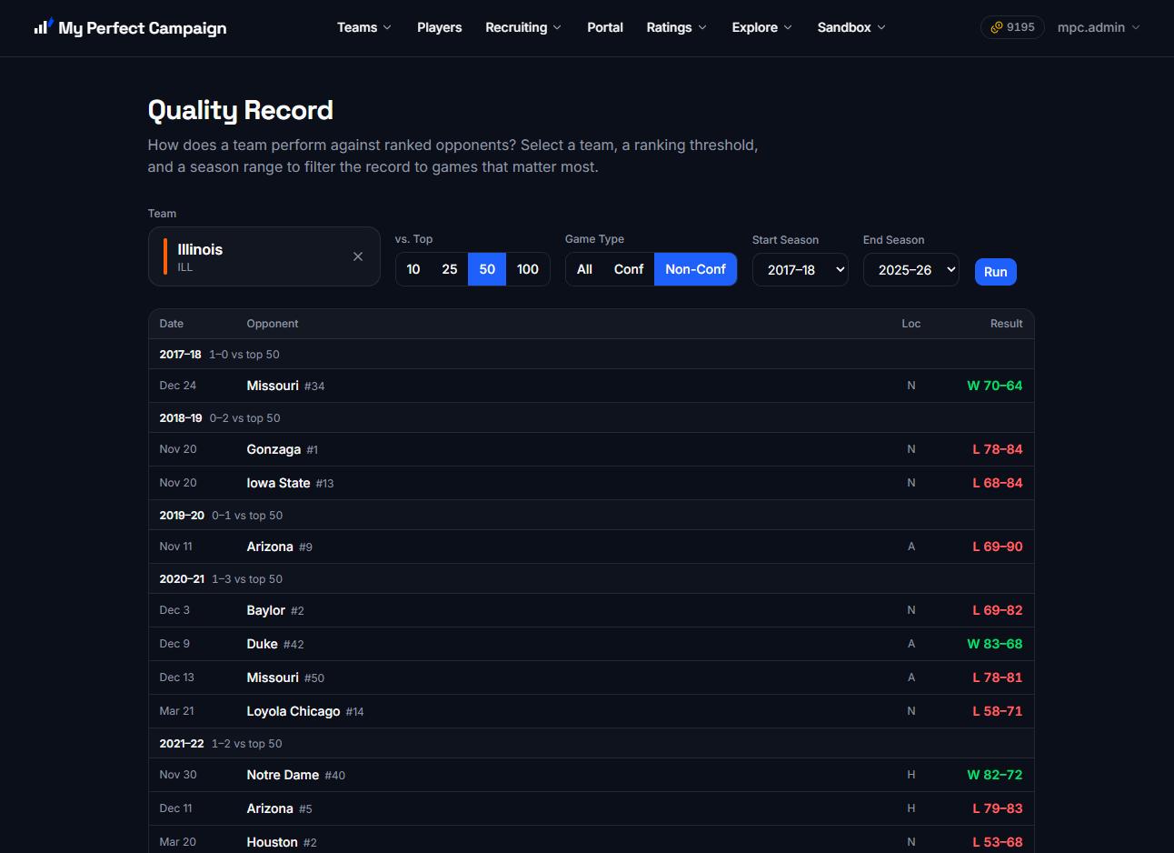1174x853 pixels.
Task: Set ranking threshold to Top 100
Action: pos(528,269)
